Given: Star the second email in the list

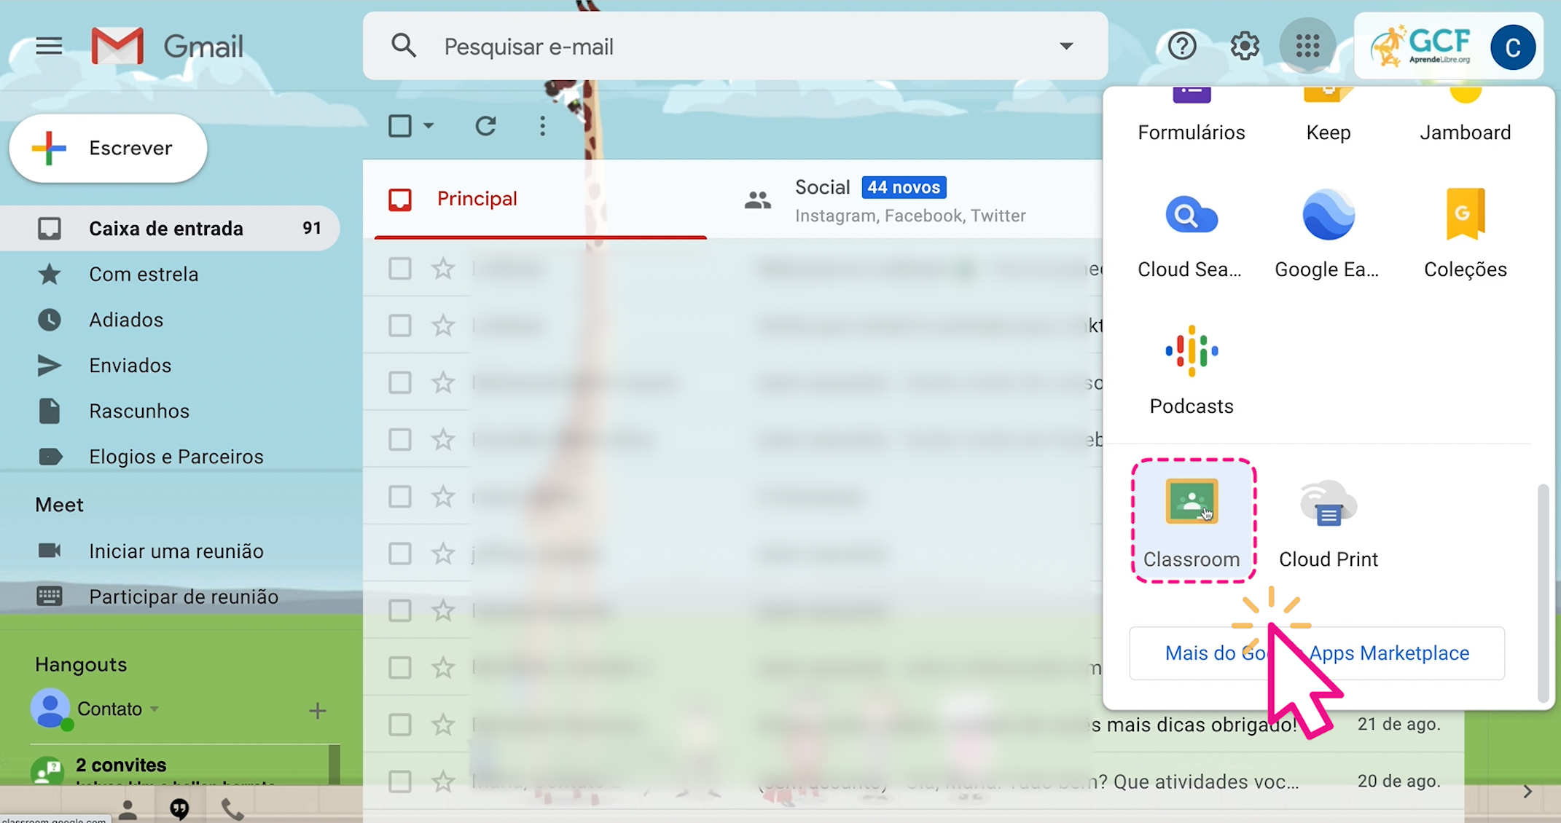Looking at the screenshot, I should coord(443,326).
